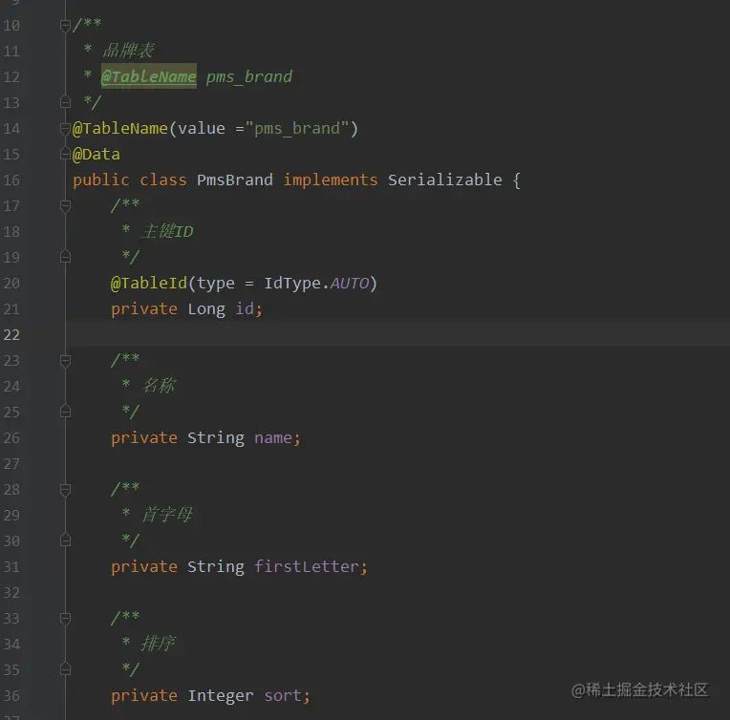Collapse the 名称 Javadoc at line 23

coord(65,361)
